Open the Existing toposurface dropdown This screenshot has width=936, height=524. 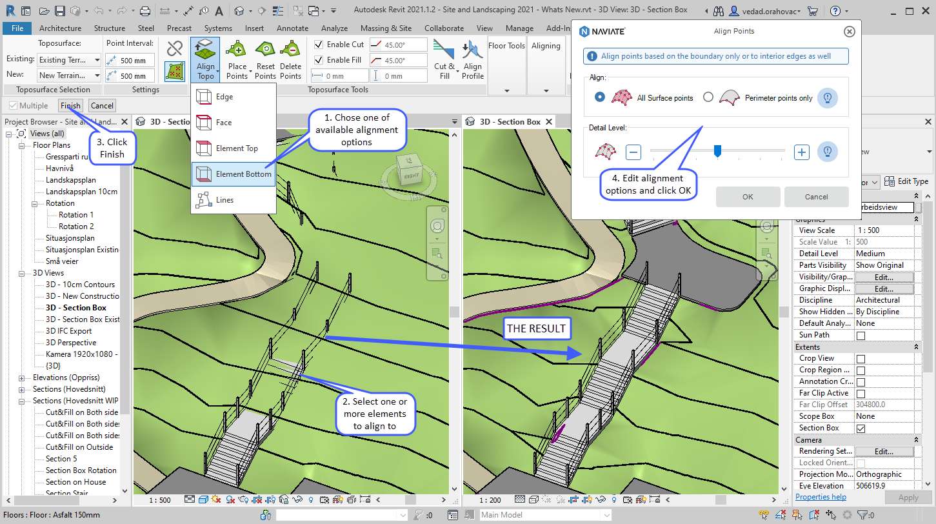click(x=69, y=59)
